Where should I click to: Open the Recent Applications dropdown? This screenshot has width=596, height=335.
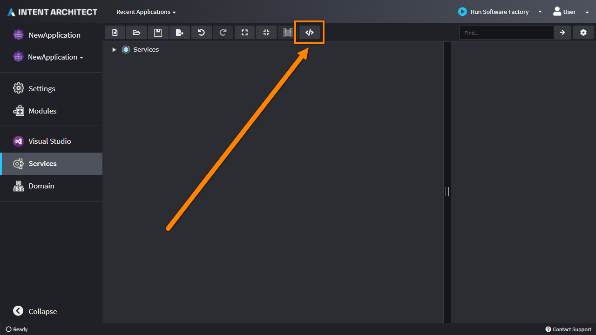pyautogui.click(x=146, y=12)
